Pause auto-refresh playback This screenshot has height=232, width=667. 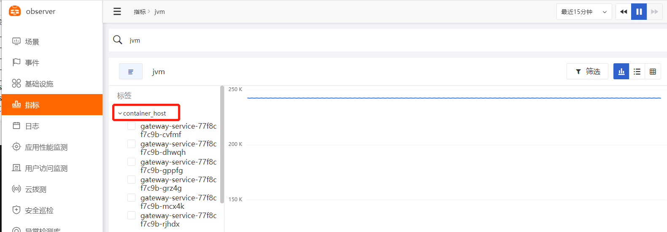[639, 12]
